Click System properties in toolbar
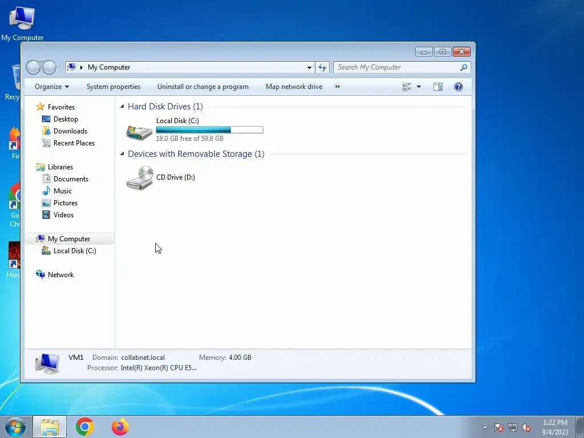 point(113,87)
